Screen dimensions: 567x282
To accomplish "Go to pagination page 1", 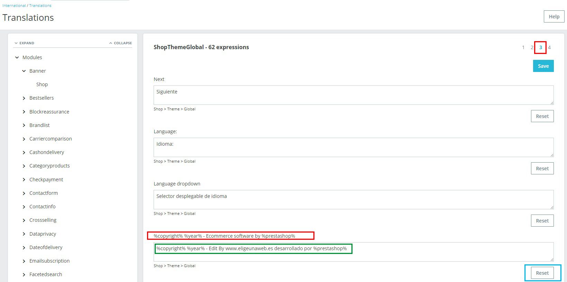I will click(x=523, y=47).
